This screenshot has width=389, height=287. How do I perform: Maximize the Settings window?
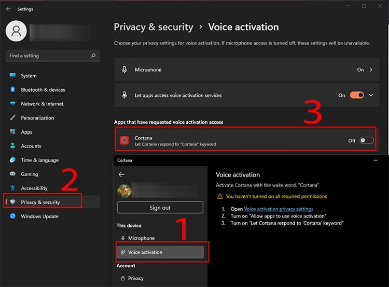[364, 6]
